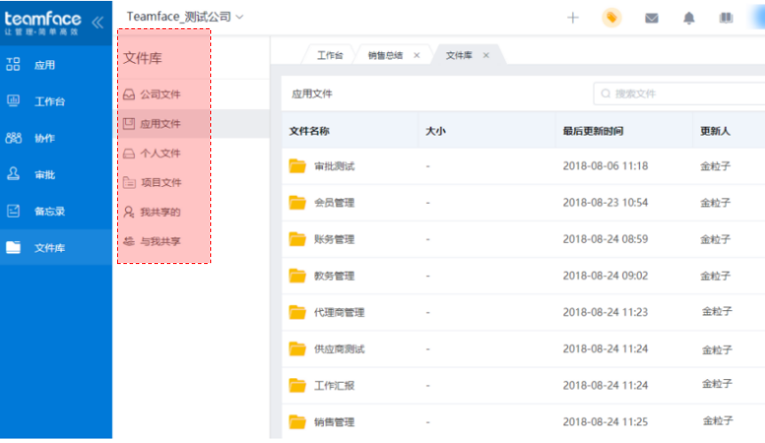The width and height of the screenshot is (765, 443).
Task: Click the teamface logo
Action: click(x=43, y=22)
